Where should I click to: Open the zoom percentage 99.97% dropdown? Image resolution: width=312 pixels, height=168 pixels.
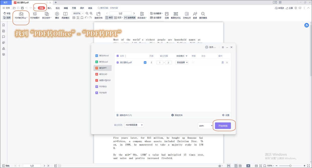click(x=83, y=13)
